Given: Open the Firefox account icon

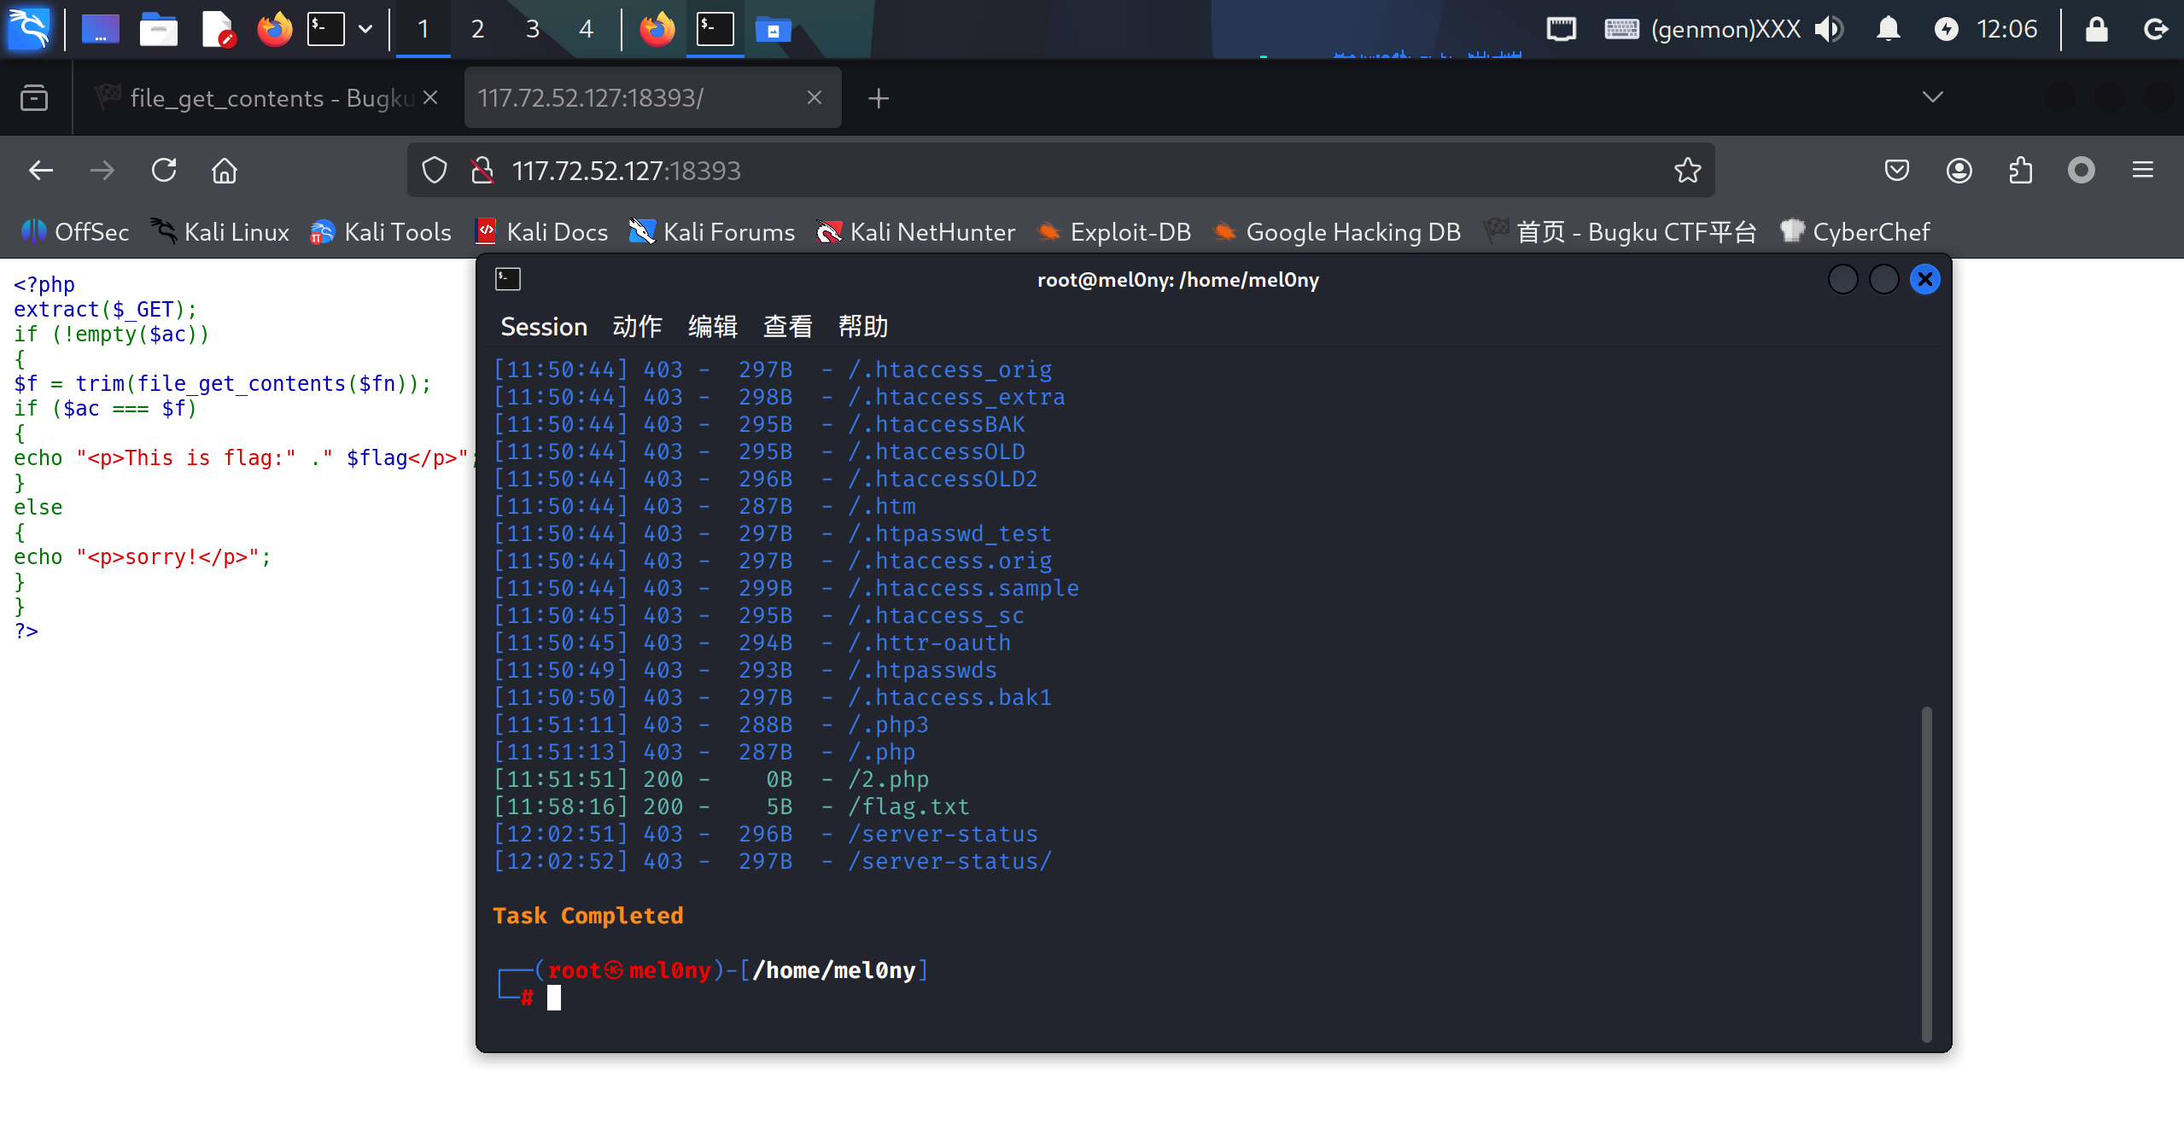Looking at the screenshot, I should (x=1959, y=170).
